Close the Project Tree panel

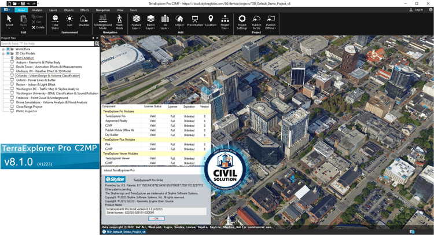tap(97, 38)
